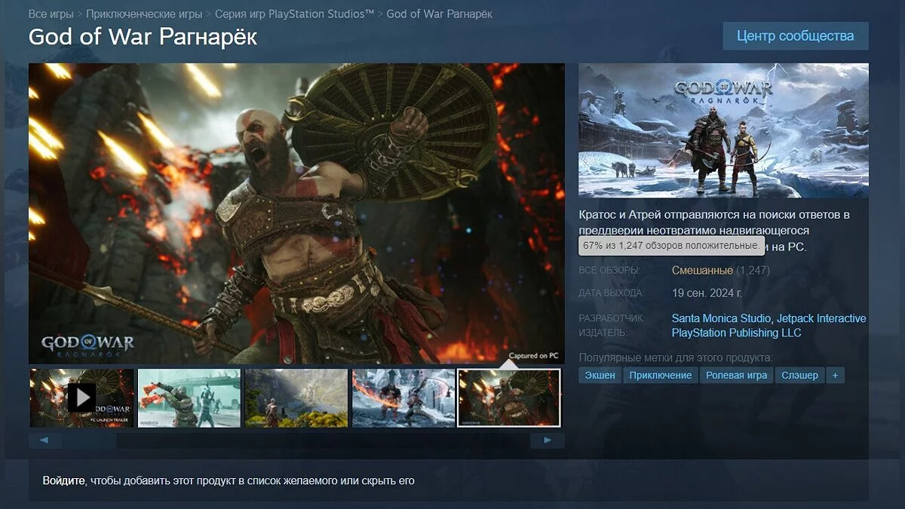Click the thumbnail strip scrollbar track
The height and width of the screenshot is (509, 905).
point(296,440)
